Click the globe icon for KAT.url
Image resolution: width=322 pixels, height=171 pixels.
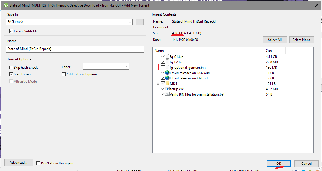[167, 78]
